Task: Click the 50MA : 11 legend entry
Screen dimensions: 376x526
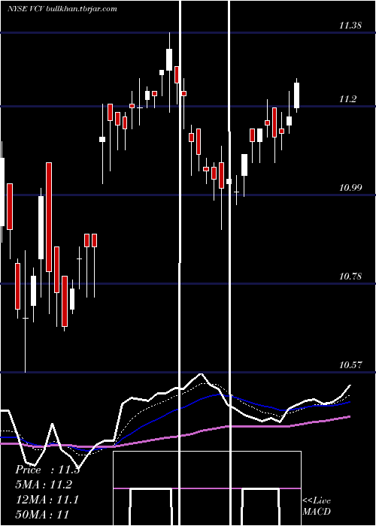Action: coord(42,514)
